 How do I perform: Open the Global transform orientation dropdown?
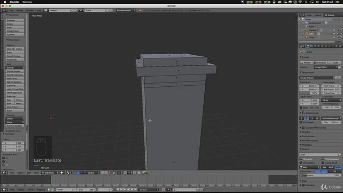(94, 173)
